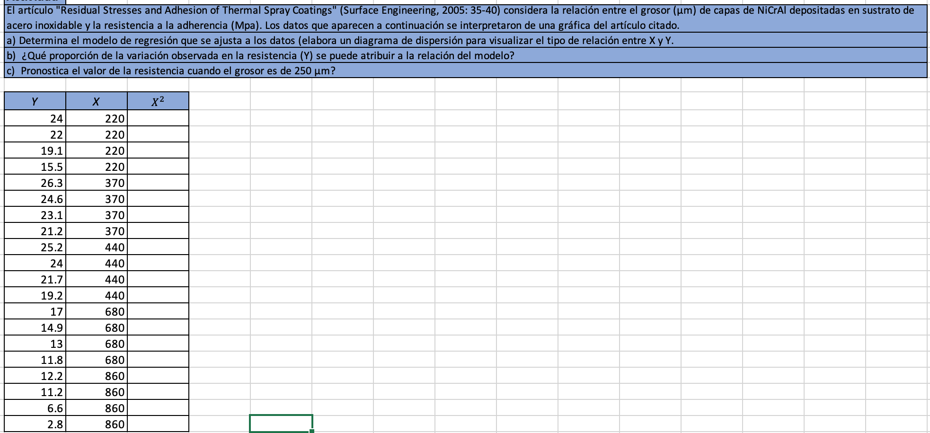Select X value 860 beside Y 12.2
Viewport: 930px width, 433px height.
97,376
